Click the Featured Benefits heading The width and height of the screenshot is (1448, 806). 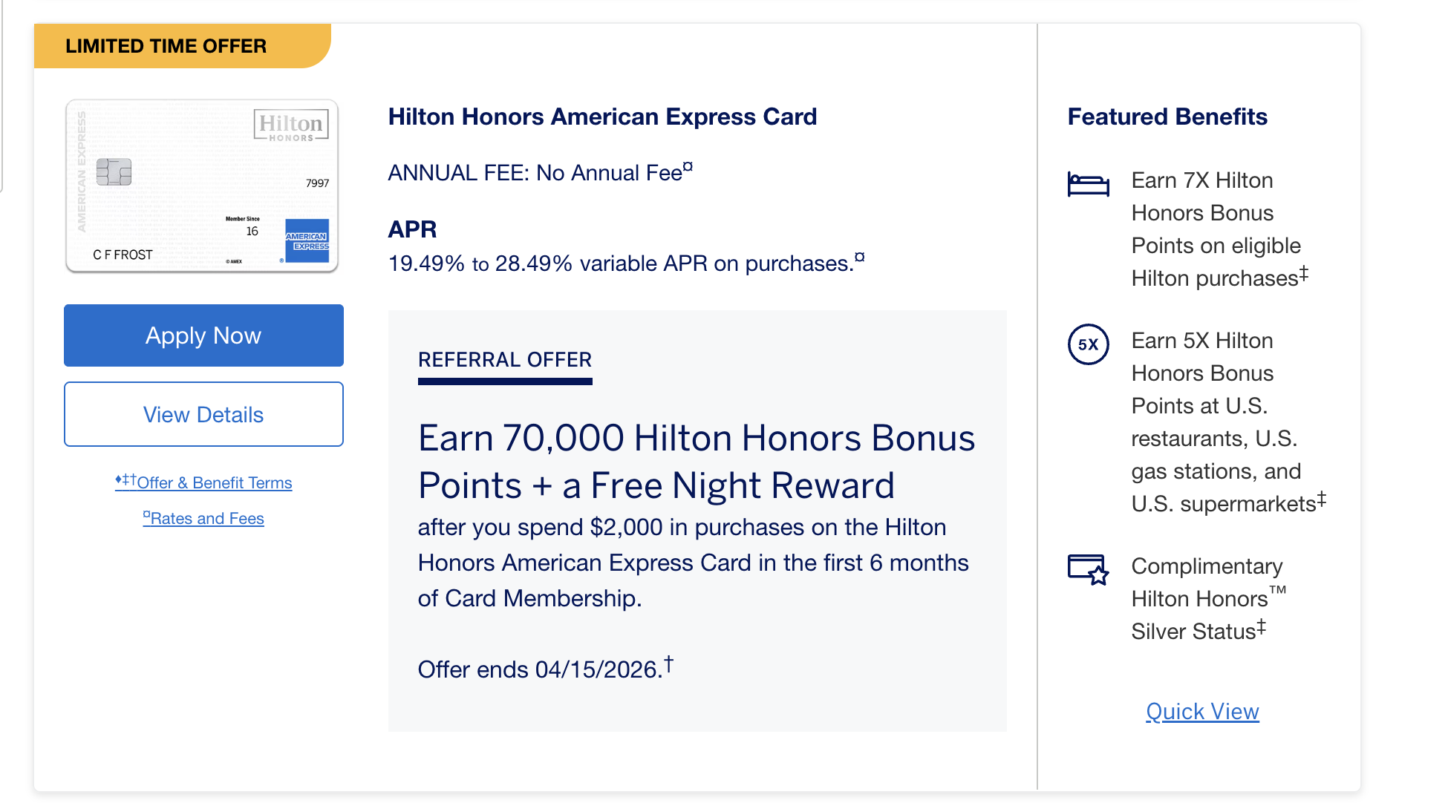click(x=1167, y=117)
